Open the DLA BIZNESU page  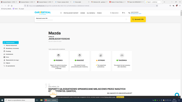pos(91,13)
